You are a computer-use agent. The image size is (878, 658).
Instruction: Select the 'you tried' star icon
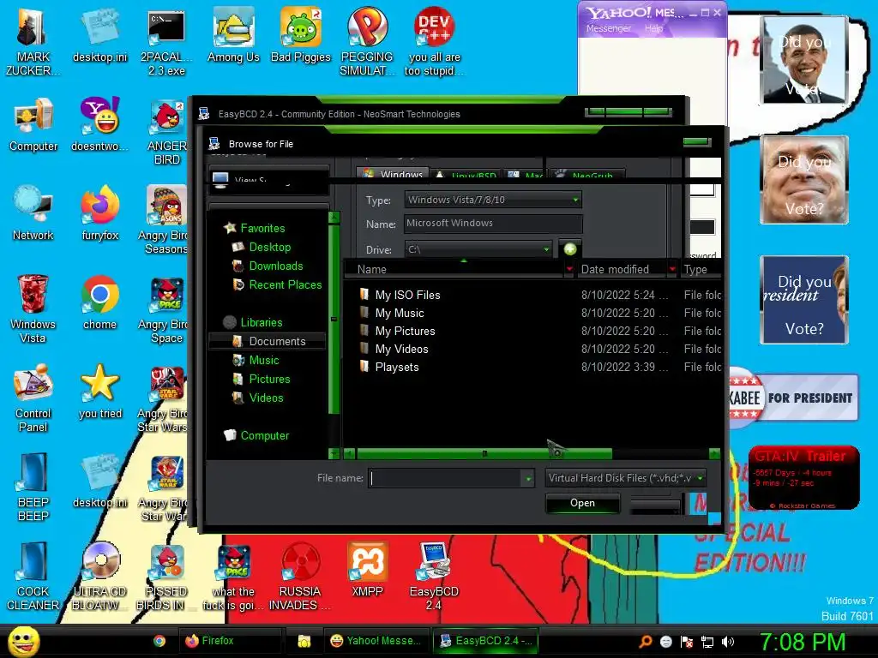[99, 392]
